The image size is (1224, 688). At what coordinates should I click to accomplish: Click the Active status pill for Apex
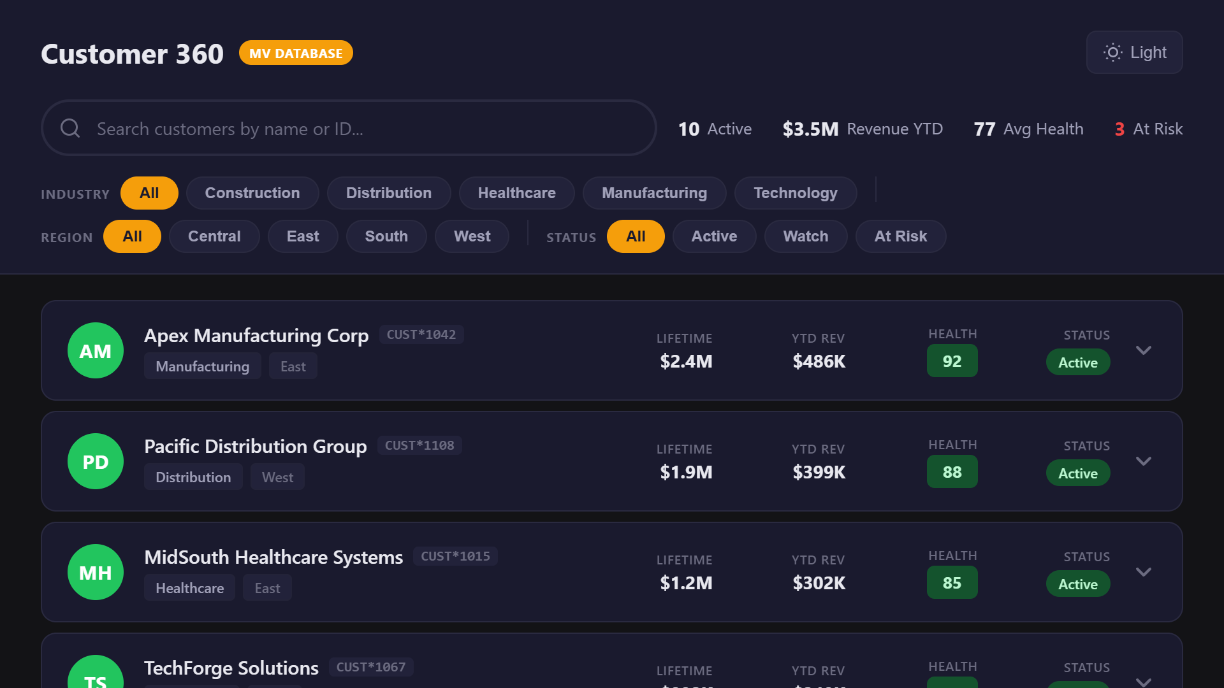(1077, 362)
